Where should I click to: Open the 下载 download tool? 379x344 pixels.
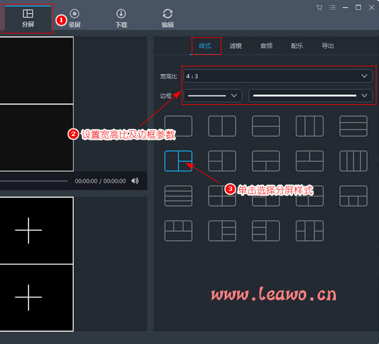[x=121, y=18]
